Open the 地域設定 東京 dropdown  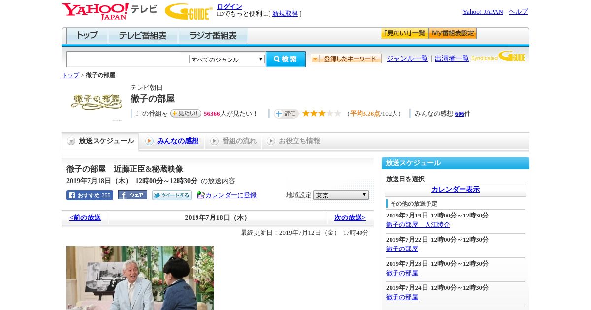[341, 195]
